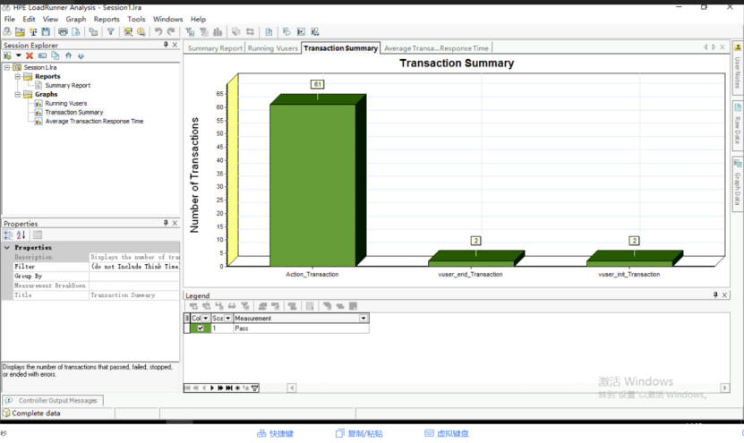Pin the Session Explorer panel
This screenshot has height=443, width=744.
tap(166, 45)
